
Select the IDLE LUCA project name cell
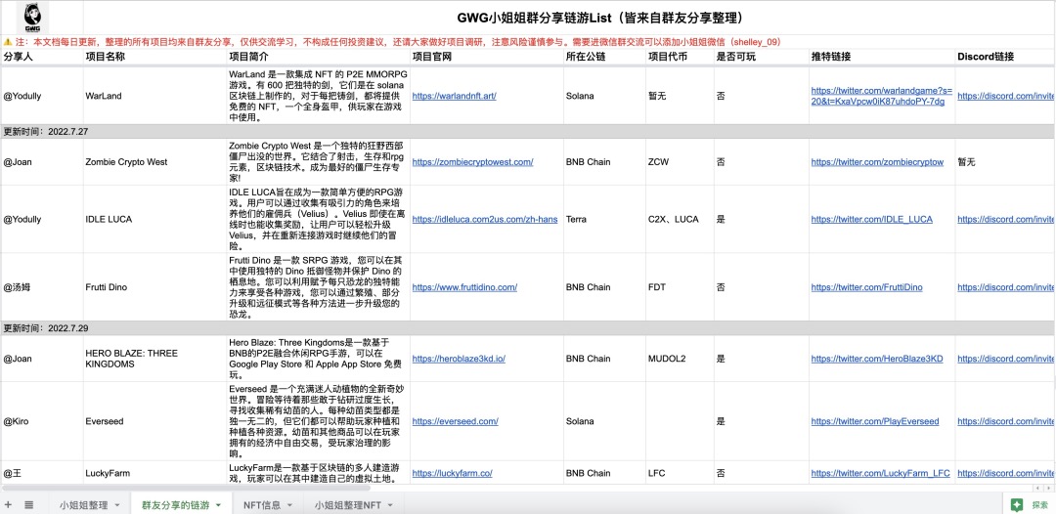pos(154,219)
